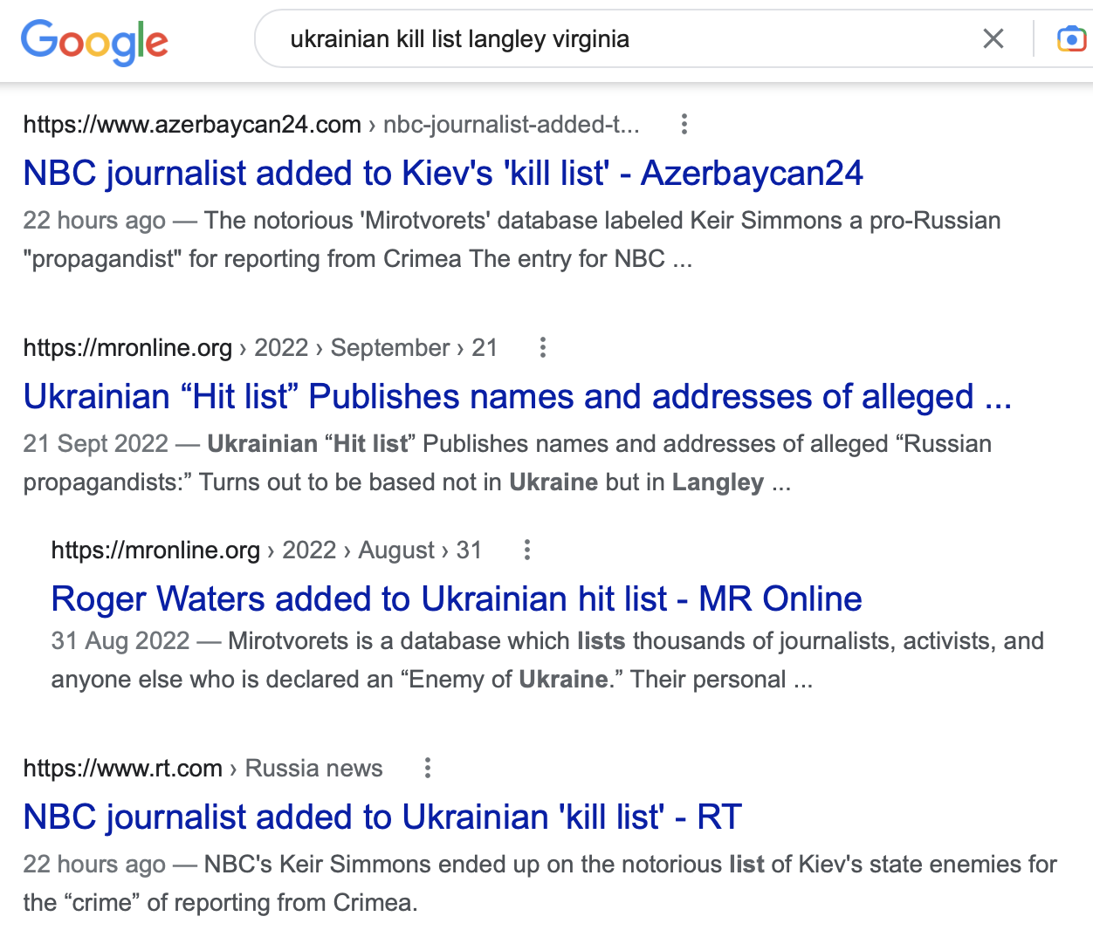Open options menu for mronline.org September result

(x=543, y=348)
